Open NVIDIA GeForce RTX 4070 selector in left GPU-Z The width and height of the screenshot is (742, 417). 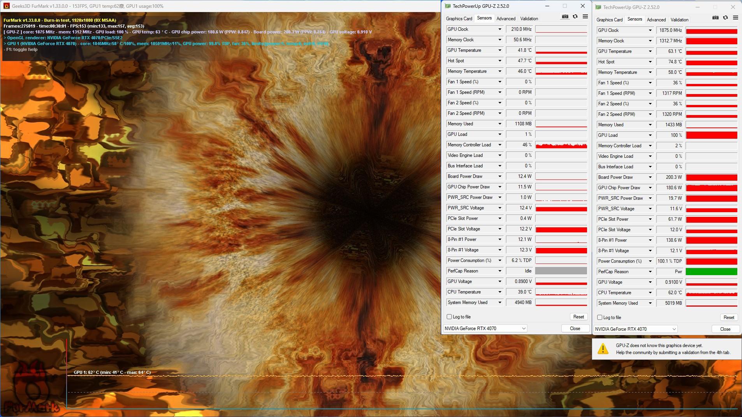pyautogui.click(x=485, y=328)
